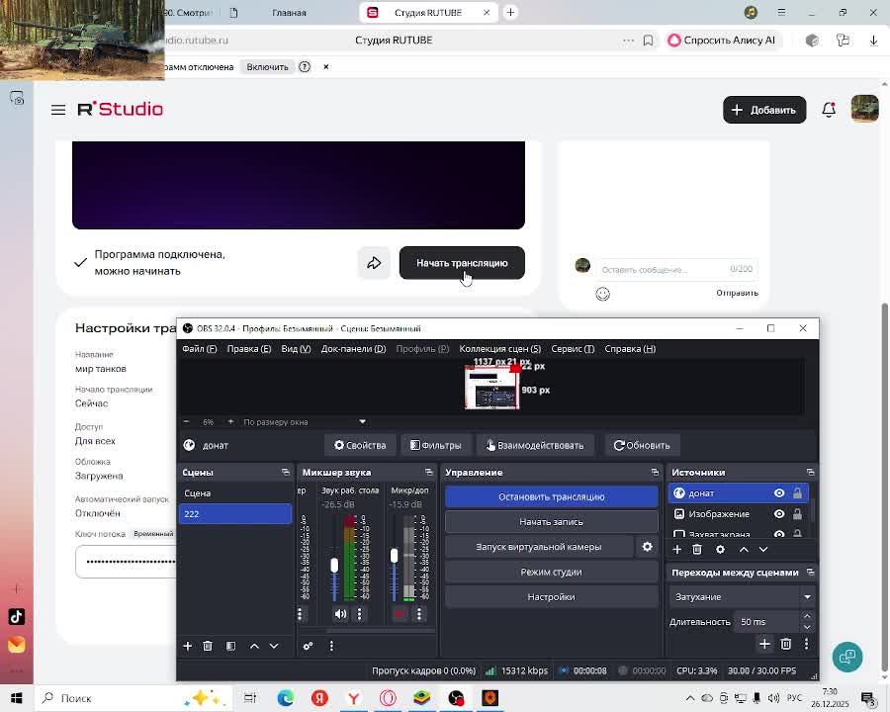Mute desktop audio speaker icon
This screenshot has height=712, width=890.
point(340,614)
